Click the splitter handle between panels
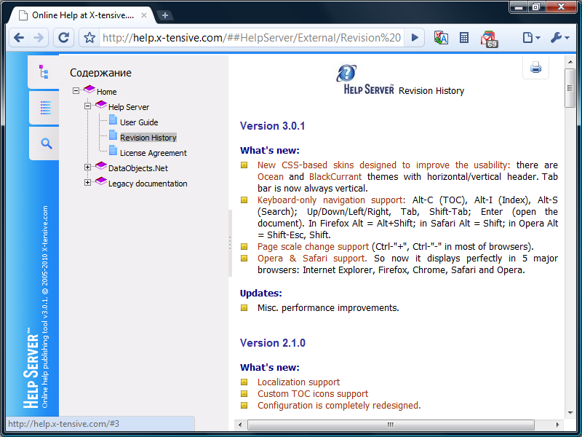Screen dimensions: 582x437 click(230, 243)
